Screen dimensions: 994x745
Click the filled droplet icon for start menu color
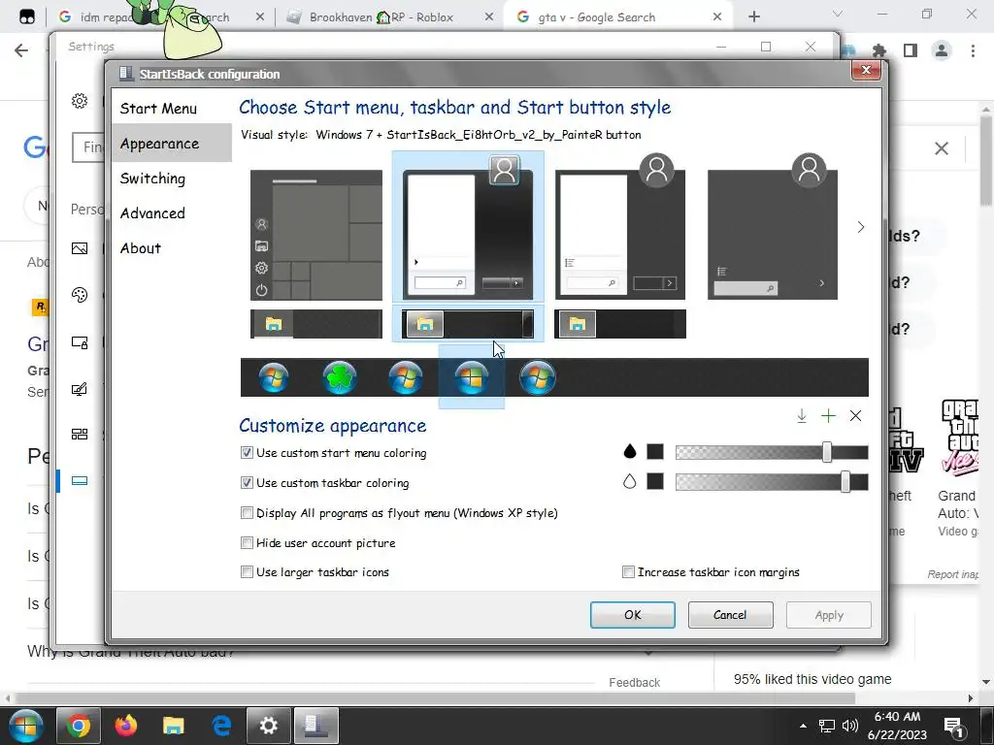click(629, 451)
